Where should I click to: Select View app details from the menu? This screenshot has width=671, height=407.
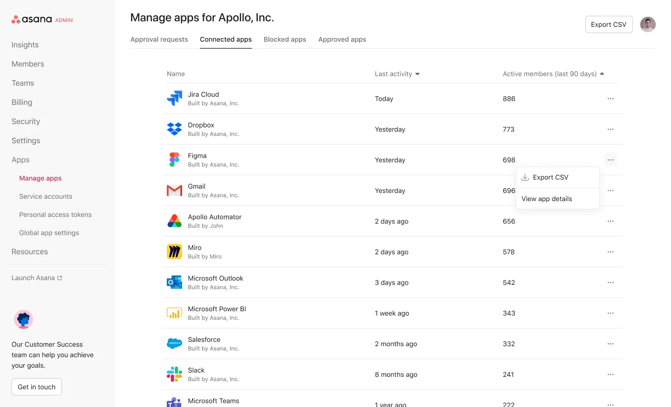(x=546, y=199)
